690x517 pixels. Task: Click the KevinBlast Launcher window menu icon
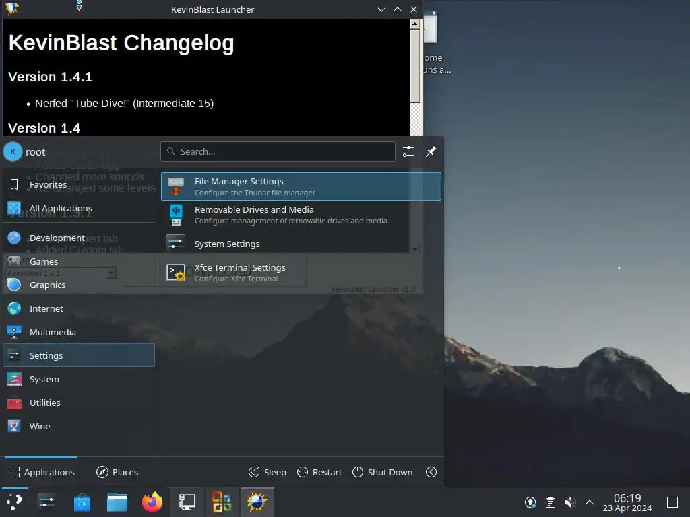(12, 9)
